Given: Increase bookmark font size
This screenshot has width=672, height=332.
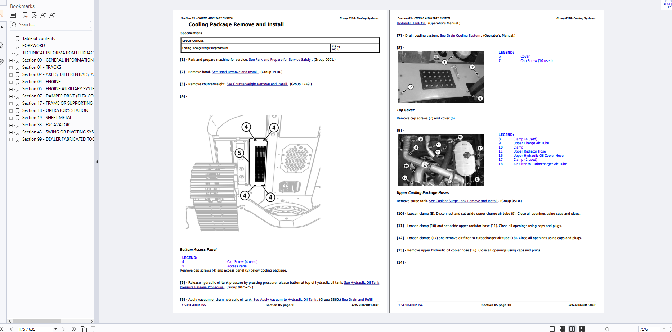Looking at the screenshot, I should pyautogui.click(x=43, y=15).
